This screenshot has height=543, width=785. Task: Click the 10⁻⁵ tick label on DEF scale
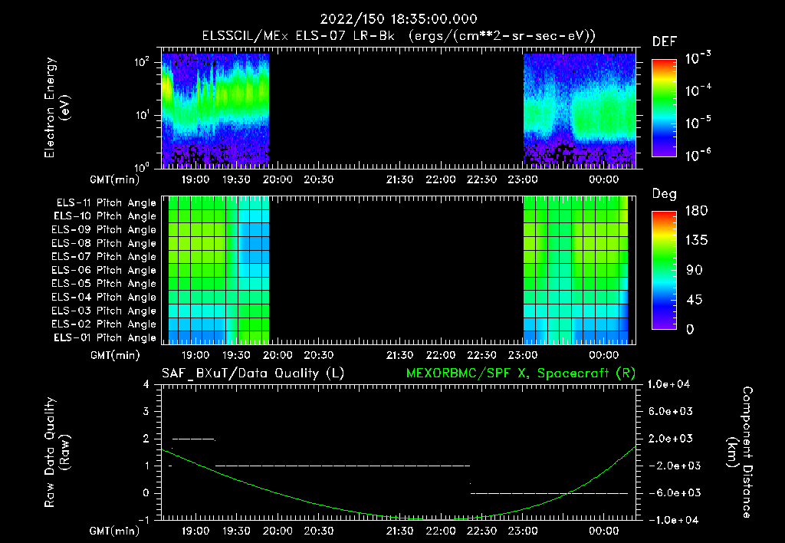(698, 122)
